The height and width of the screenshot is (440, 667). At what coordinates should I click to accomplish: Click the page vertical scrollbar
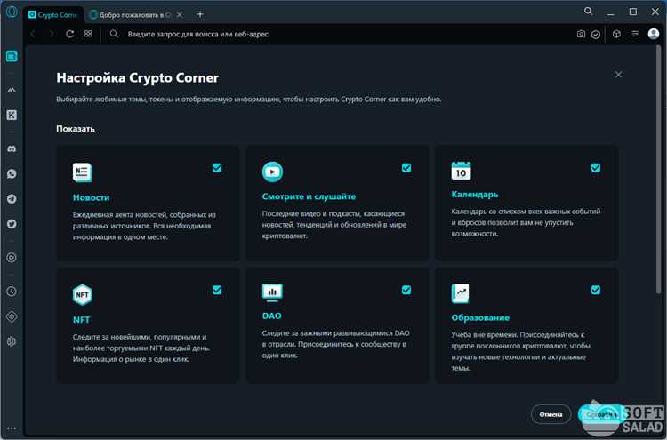pyautogui.click(x=658, y=170)
